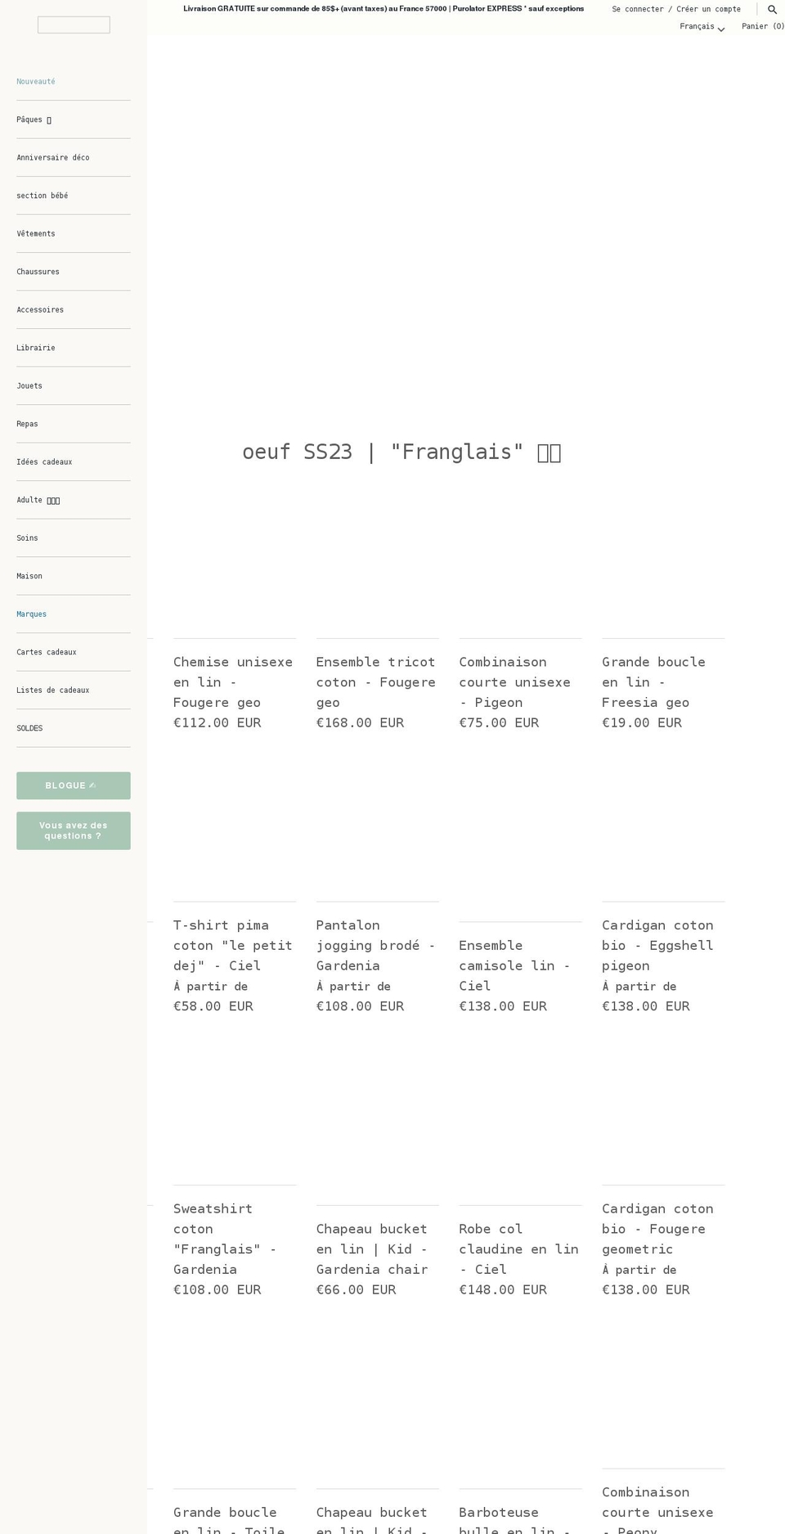The image size is (785, 1534).
Task: Click the BLOGUE button
Action: coord(74,785)
